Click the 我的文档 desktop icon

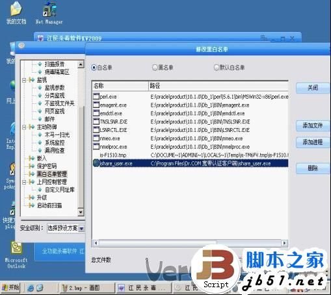click(x=16, y=13)
